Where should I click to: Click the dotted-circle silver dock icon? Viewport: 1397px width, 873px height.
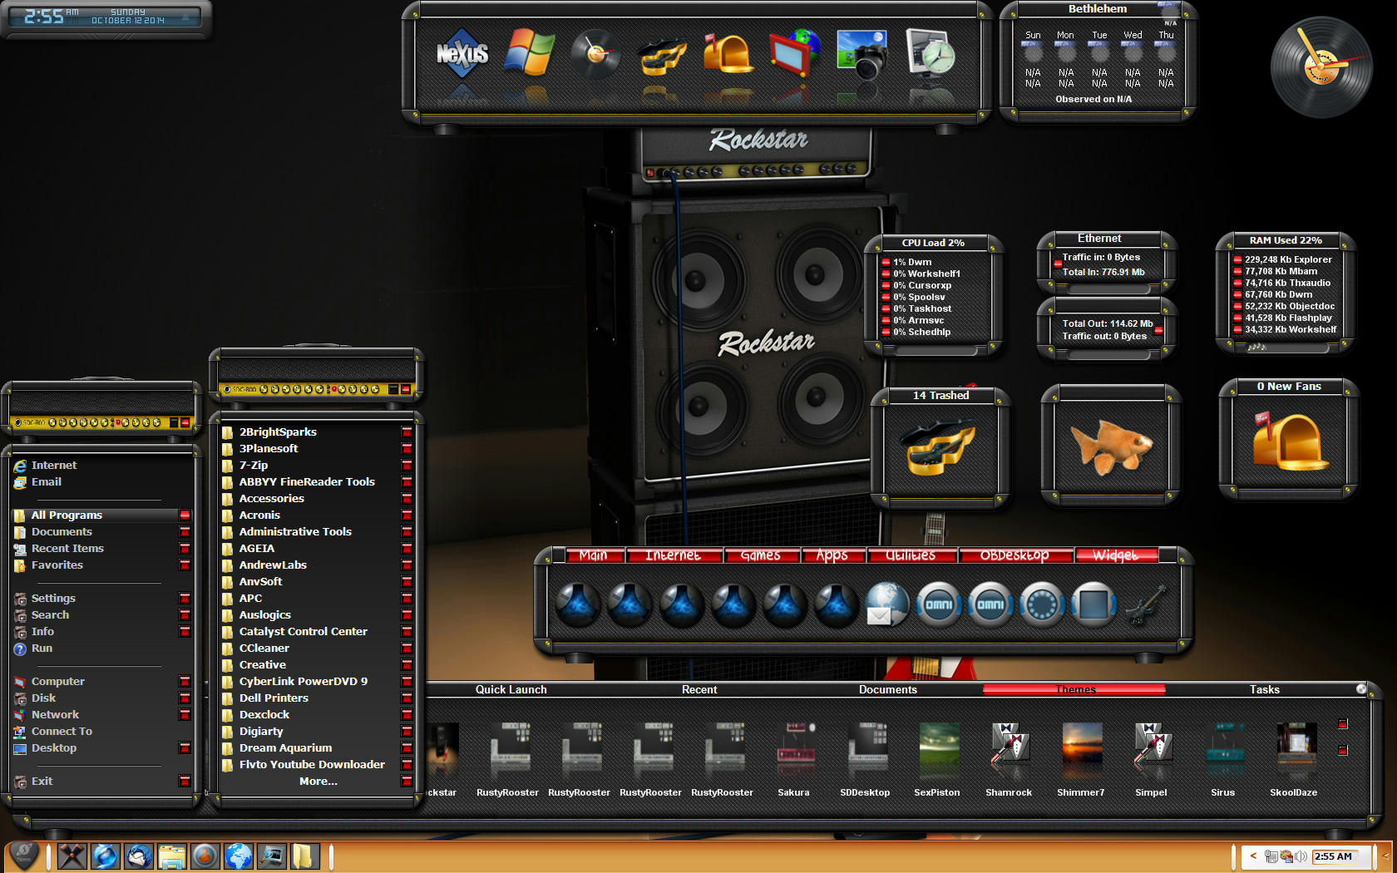1042,604
